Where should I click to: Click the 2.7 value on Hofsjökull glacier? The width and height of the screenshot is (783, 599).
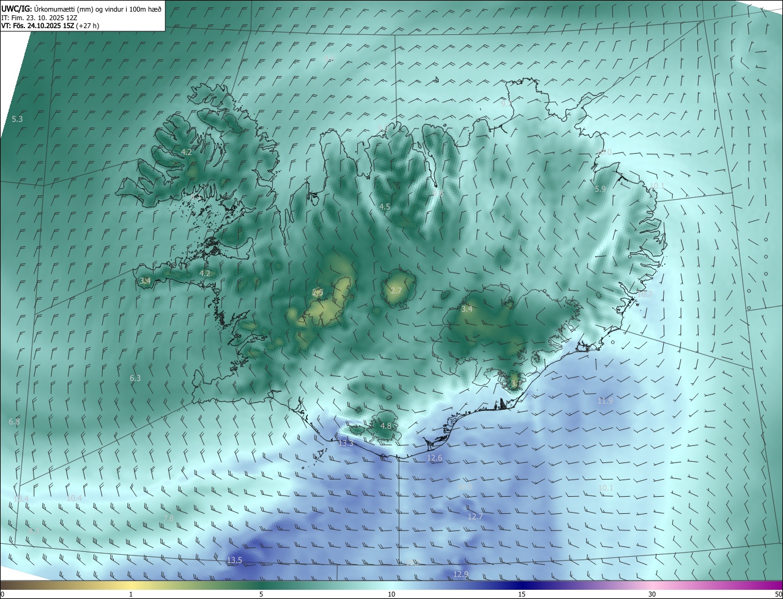pyautogui.click(x=396, y=290)
